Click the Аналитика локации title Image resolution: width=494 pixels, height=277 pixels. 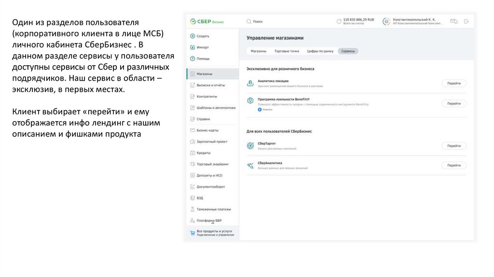point(273,81)
